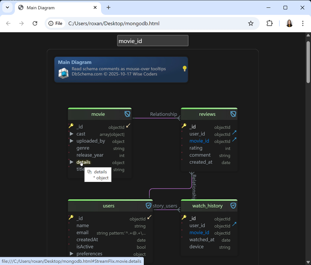
Task: Open the browser extensions menu
Action: tap(269, 23)
